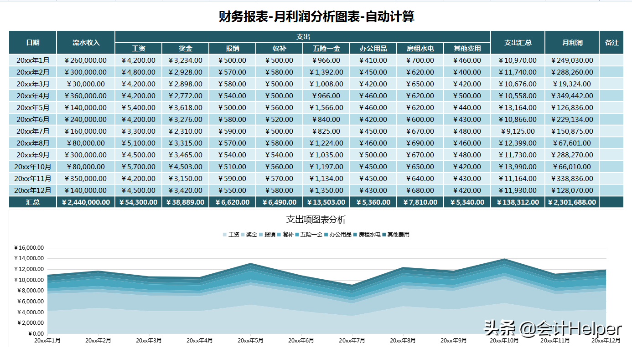Click the report title 财务报表-月利润分析图表-自动计算

click(x=316, y=15)
